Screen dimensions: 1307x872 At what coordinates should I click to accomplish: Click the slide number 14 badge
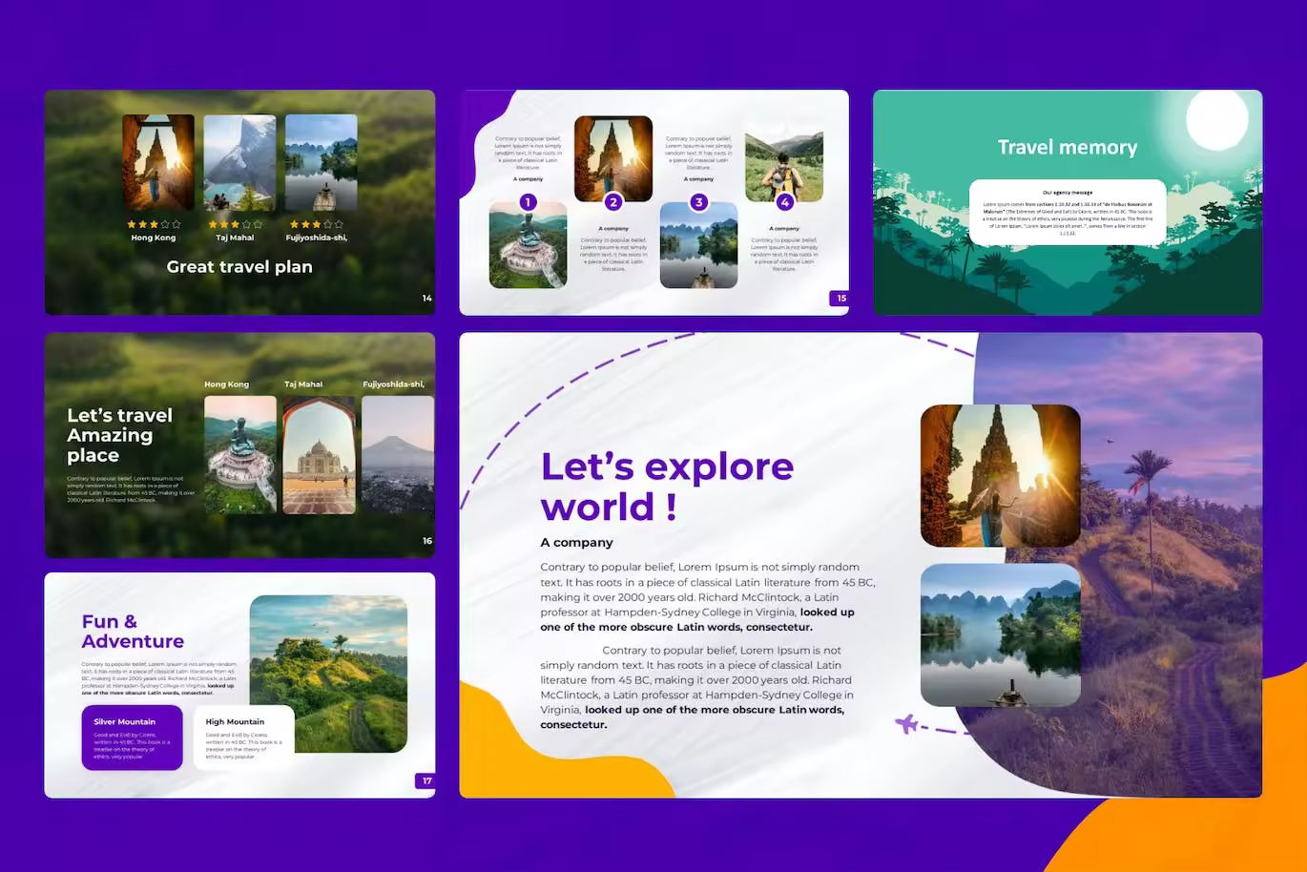pyautogui.click(x=427, y=299)
